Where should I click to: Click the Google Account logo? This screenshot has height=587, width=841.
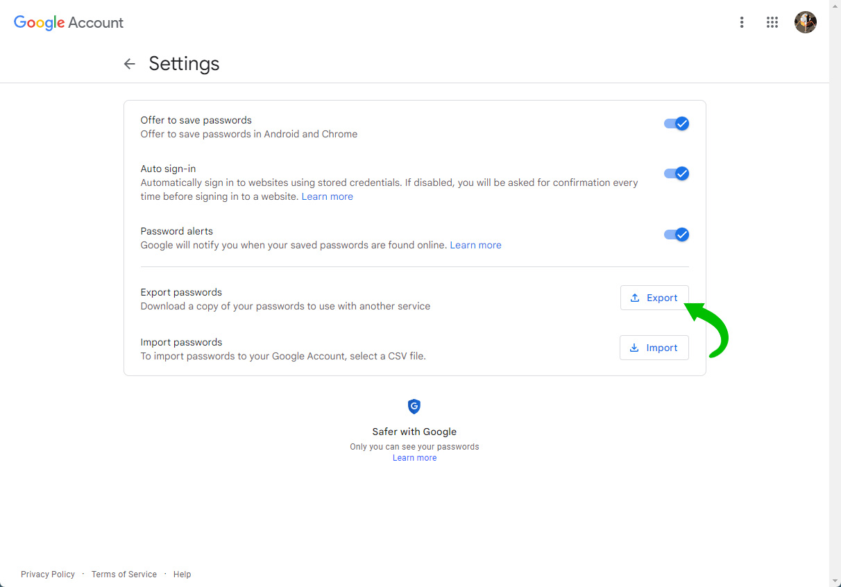point(69,22)
